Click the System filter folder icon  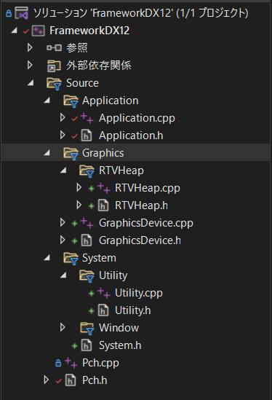71,259
